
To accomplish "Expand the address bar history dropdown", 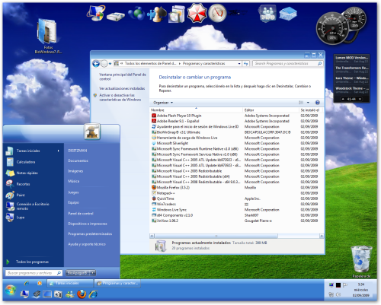I will [239, 64].
